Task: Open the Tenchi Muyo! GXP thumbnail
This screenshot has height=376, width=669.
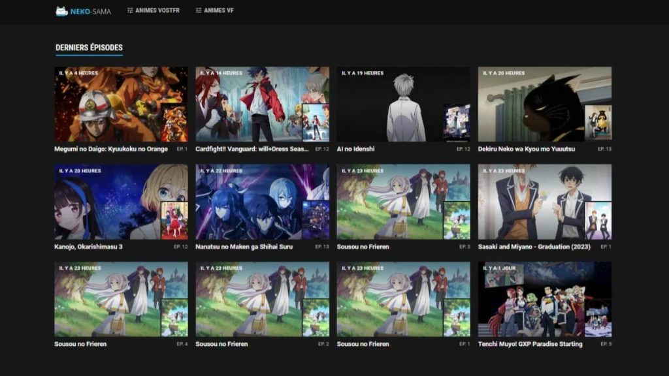Action: coord(544,299)
